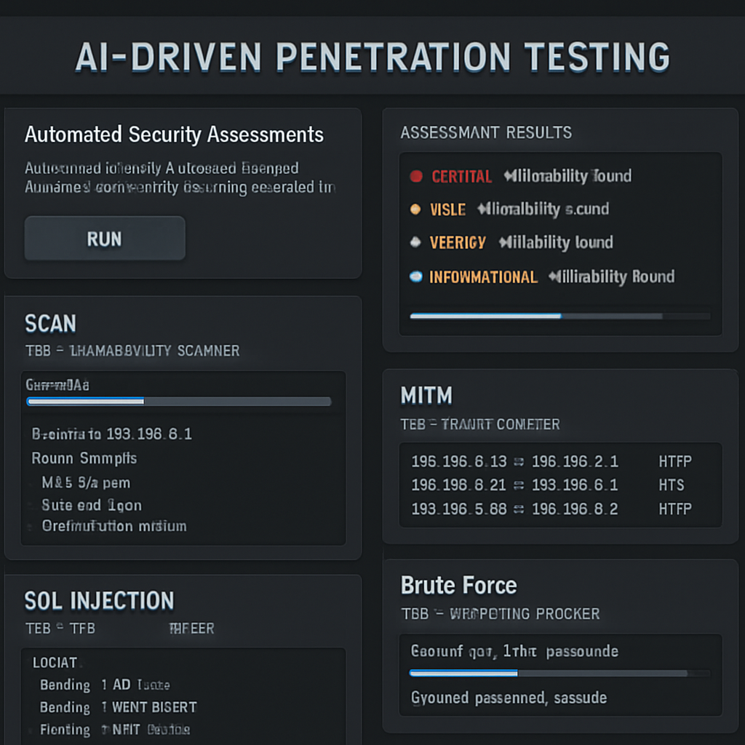Select the Bending 1 WENT BISERT row

pyautogui.click(x=119, y=707)
